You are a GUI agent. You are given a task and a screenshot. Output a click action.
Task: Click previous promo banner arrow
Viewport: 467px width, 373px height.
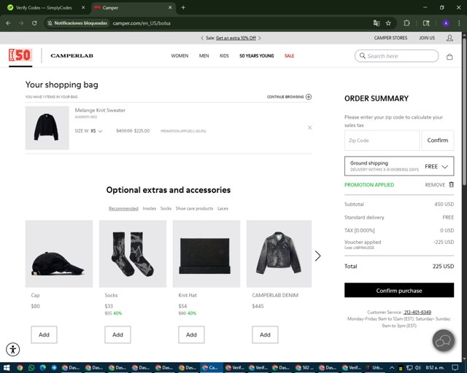[202, 38]
